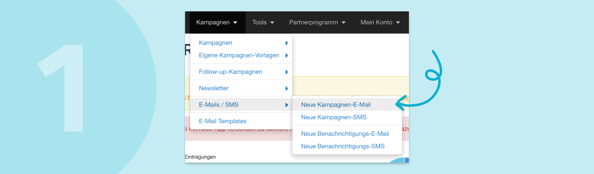Click the arrow next to Newsletter

coord(287,89)
